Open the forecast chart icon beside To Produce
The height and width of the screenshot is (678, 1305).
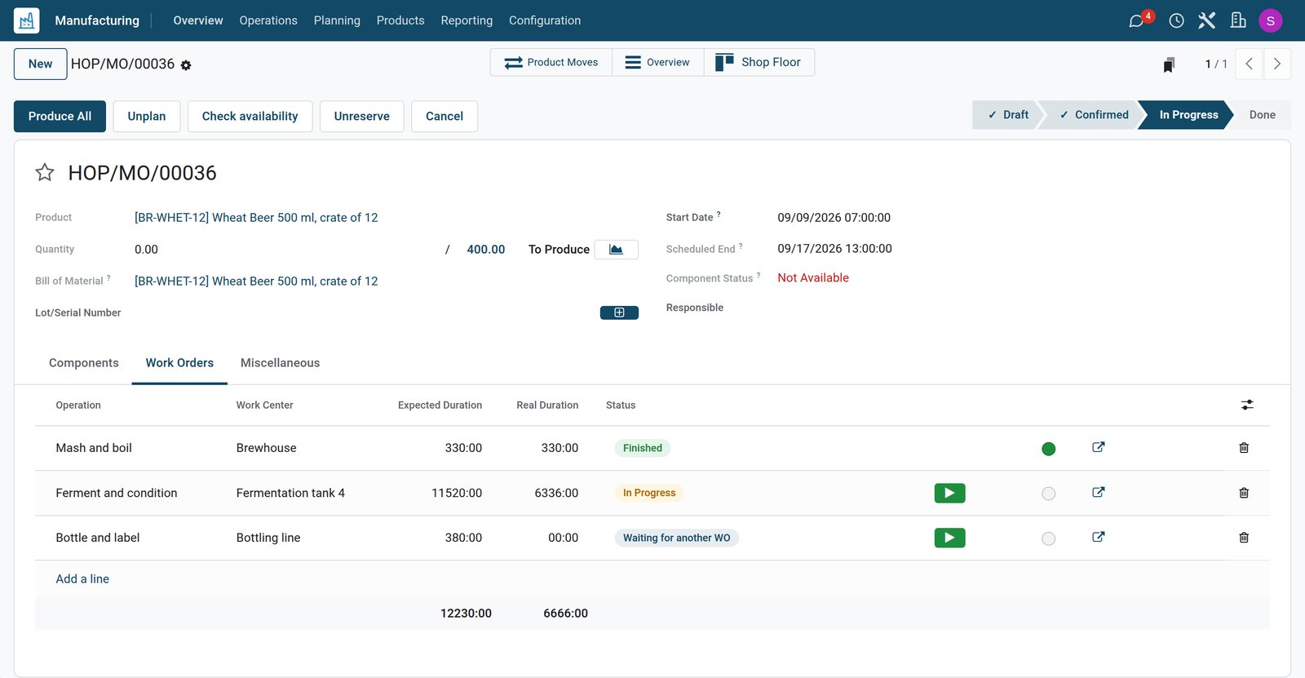(x=617, y=250)
